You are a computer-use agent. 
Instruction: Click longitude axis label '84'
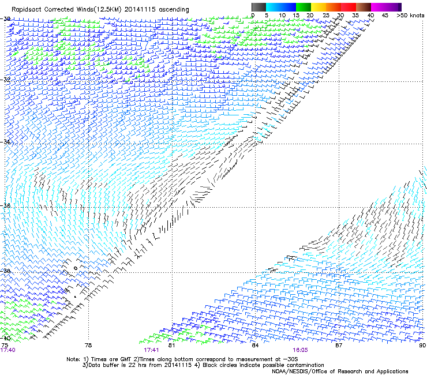coord(255,346)
